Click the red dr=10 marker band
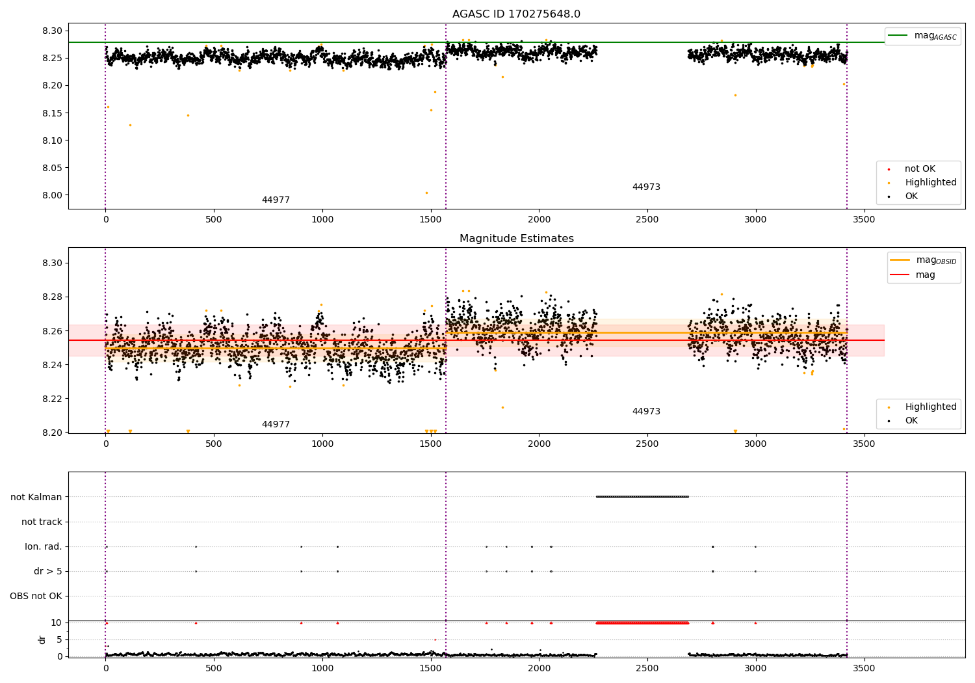This screenshot has height=683, width=975. [x=642, y=623]
